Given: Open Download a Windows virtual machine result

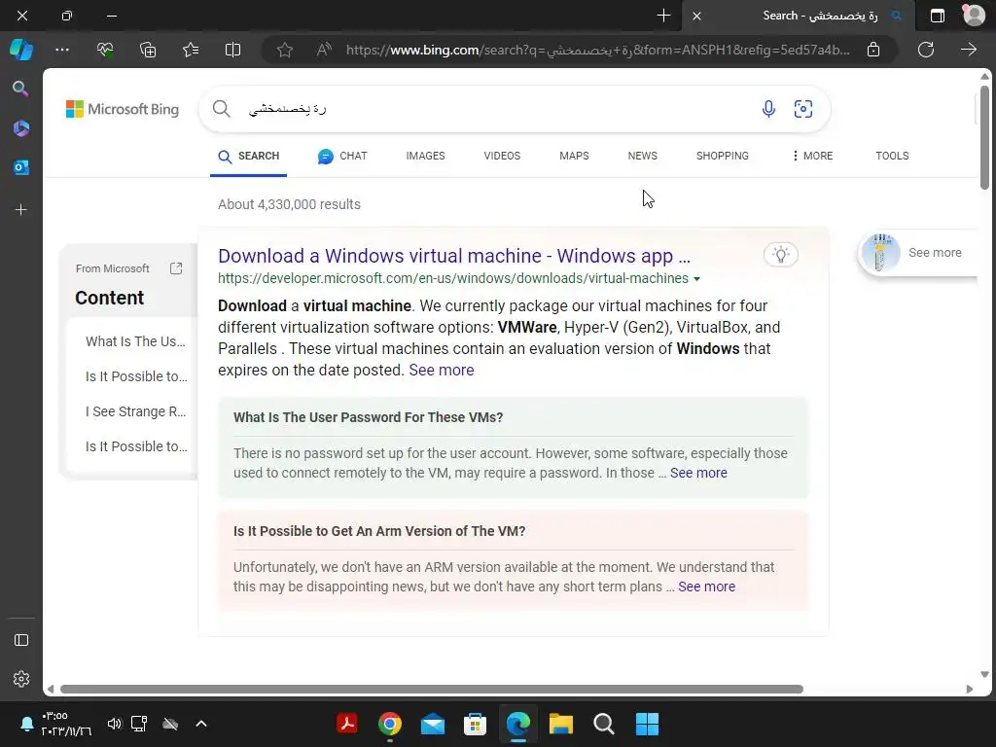Looking at the screenshot, I should click(x=453, y=256).
